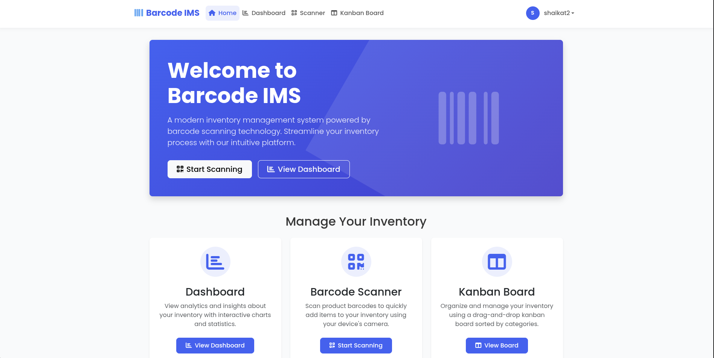Open the shaikat2 user dropdown menu
The height and width of the screenshot is (358, 714).
click(557, 13)
